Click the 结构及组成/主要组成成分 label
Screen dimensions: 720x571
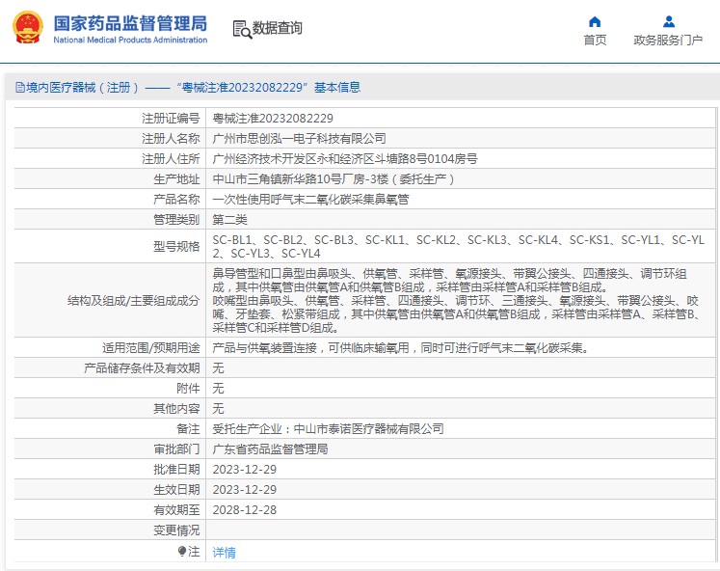click(133, 301)
